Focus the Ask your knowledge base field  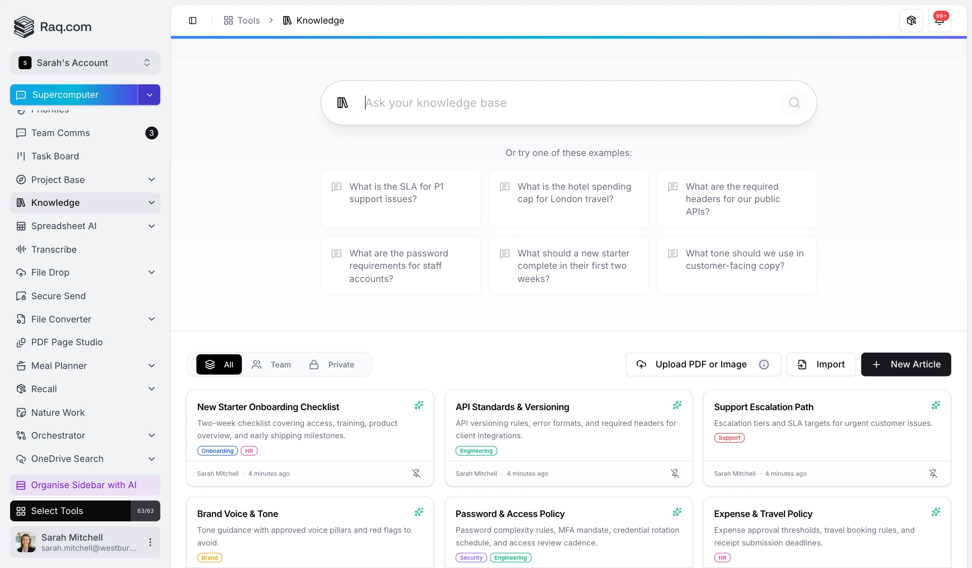[x=568, y=103]
